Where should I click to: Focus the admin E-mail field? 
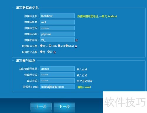pos(57,87)
